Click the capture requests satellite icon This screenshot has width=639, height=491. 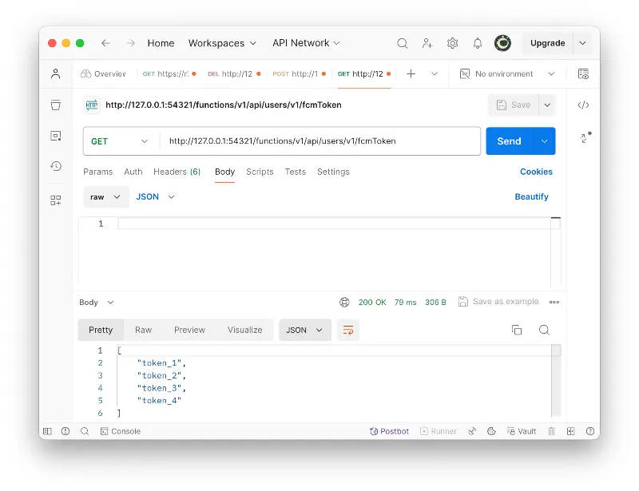point(472,431)
